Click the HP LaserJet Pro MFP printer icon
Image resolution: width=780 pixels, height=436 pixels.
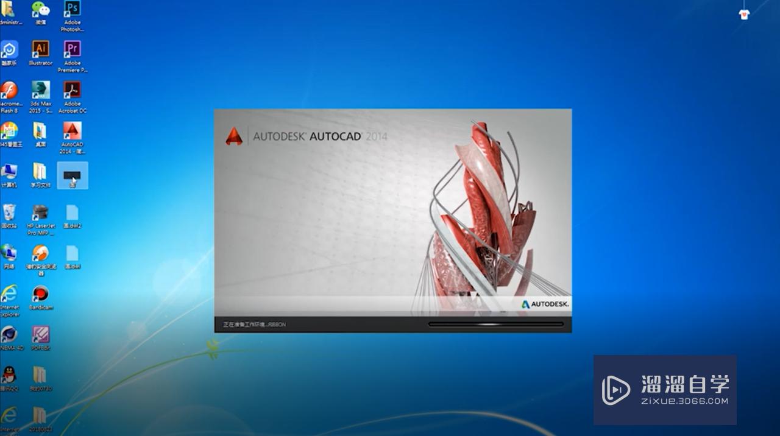tap(40, 220)
